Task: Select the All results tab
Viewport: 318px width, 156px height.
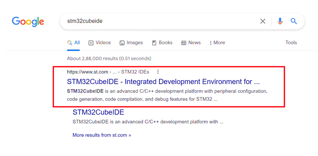Action: 73,43
